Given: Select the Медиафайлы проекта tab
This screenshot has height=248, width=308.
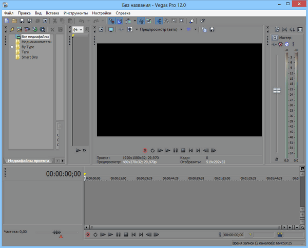Looking at the screenshot, I should (28, 161).
